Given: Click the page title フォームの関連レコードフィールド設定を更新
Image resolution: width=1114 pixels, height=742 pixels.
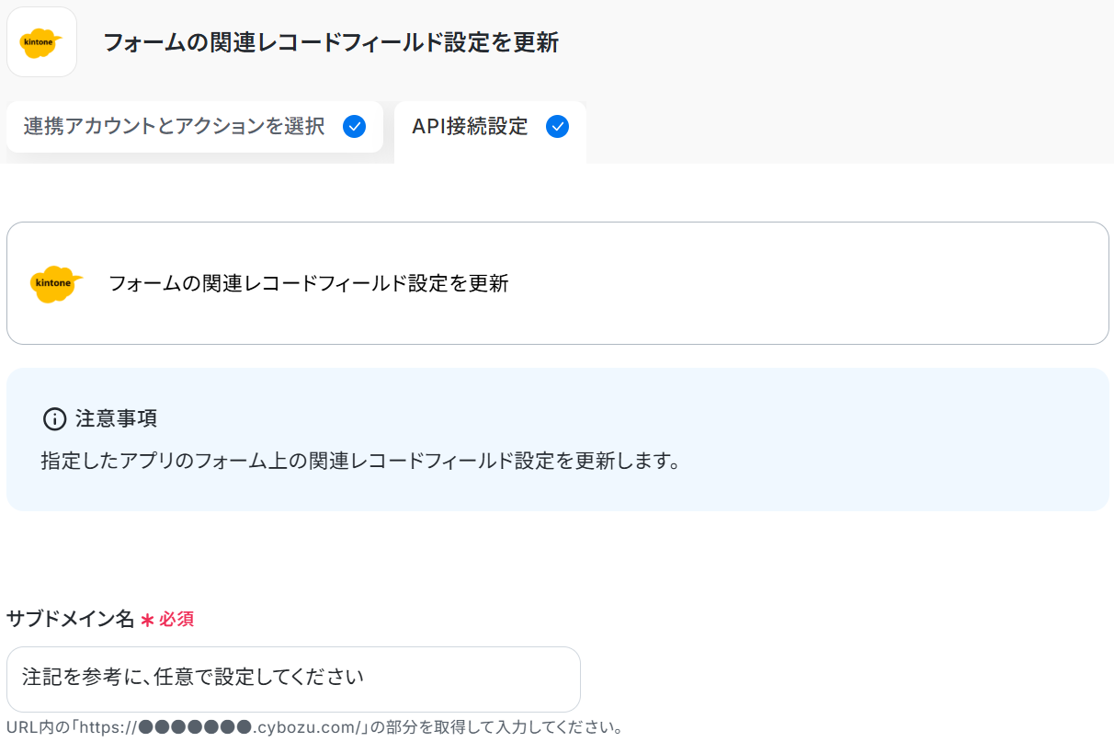Looking at the screenshot, I should tap(330, 42).
